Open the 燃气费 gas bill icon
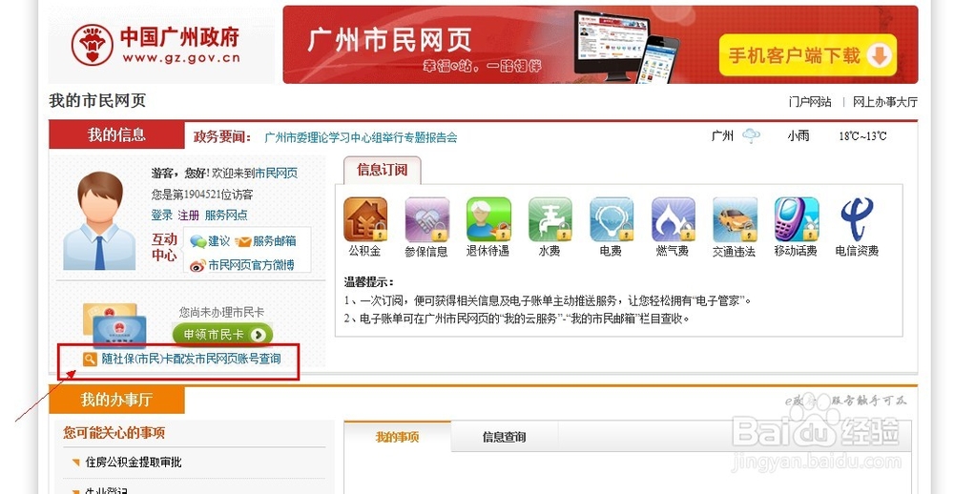Image resolution: width=954 pixels, height=494 pixels. [673, 219]
